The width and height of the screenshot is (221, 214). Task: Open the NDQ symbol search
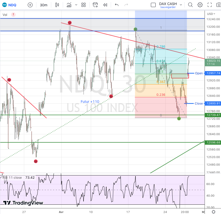[9, 5]
